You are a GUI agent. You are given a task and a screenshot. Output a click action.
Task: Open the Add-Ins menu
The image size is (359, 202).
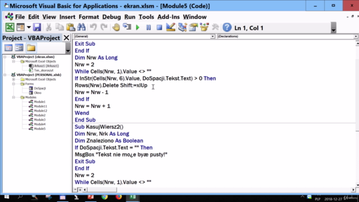tap(168, 17)
